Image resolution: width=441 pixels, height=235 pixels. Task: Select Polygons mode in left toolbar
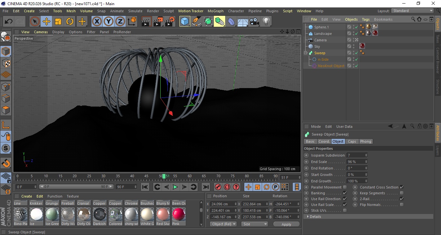6,110
